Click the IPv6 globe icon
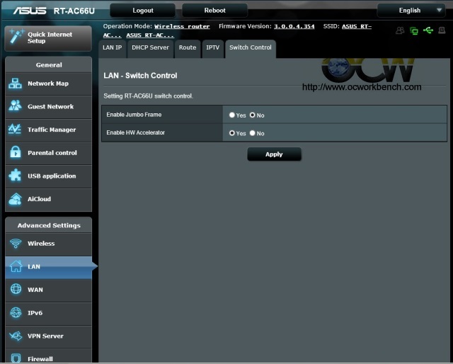Viewport: 453px width, 364px height. (16, 312)
